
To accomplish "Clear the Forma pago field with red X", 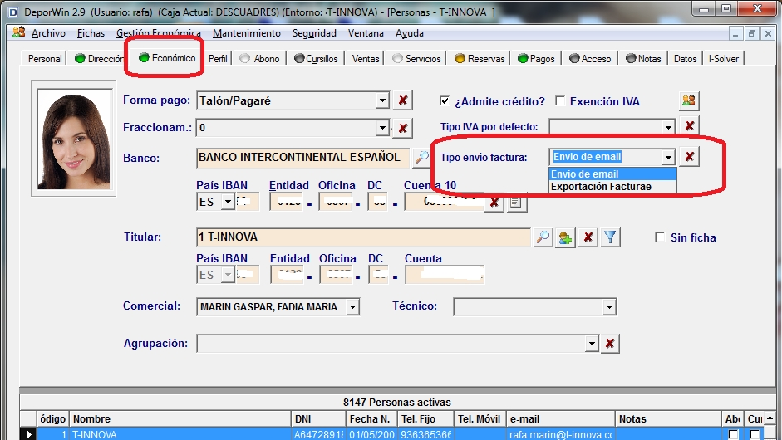I will (402, 100).
